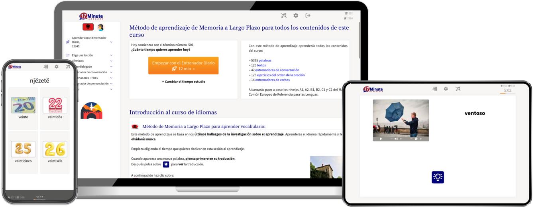Increase volume with plus beside tablet speaker
Viewport: 558px width, 212px height.
(401, 139)
